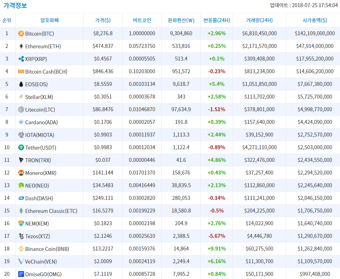Open the XRP(XRP) coin name

tap(36, 59)
